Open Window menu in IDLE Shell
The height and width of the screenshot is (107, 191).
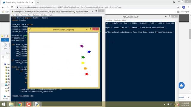click(x=117, y=20)
